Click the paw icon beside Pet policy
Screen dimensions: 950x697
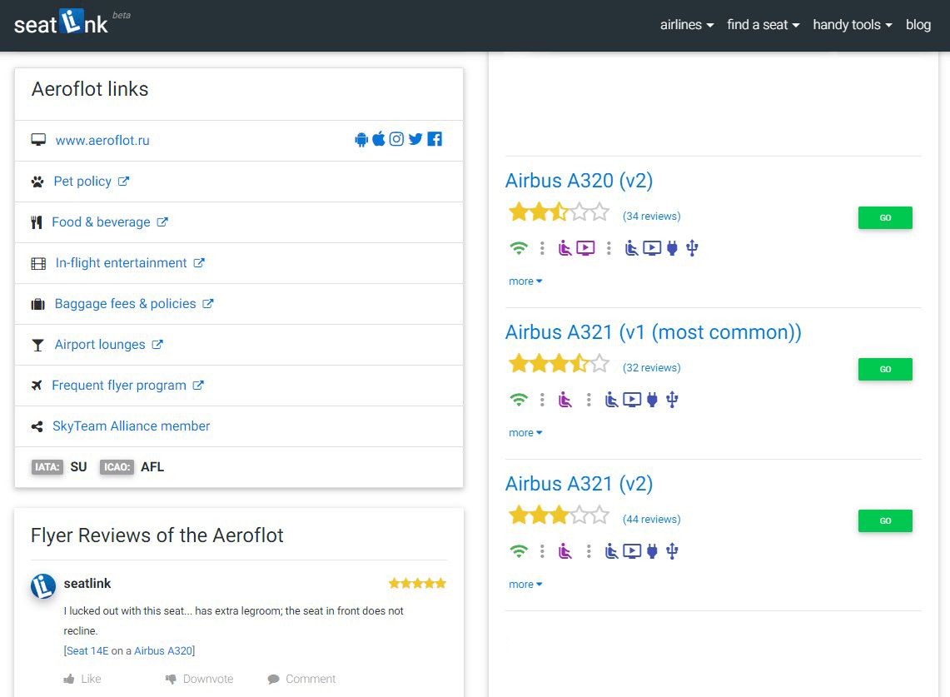pyautogui.click(x=37, y=182)
